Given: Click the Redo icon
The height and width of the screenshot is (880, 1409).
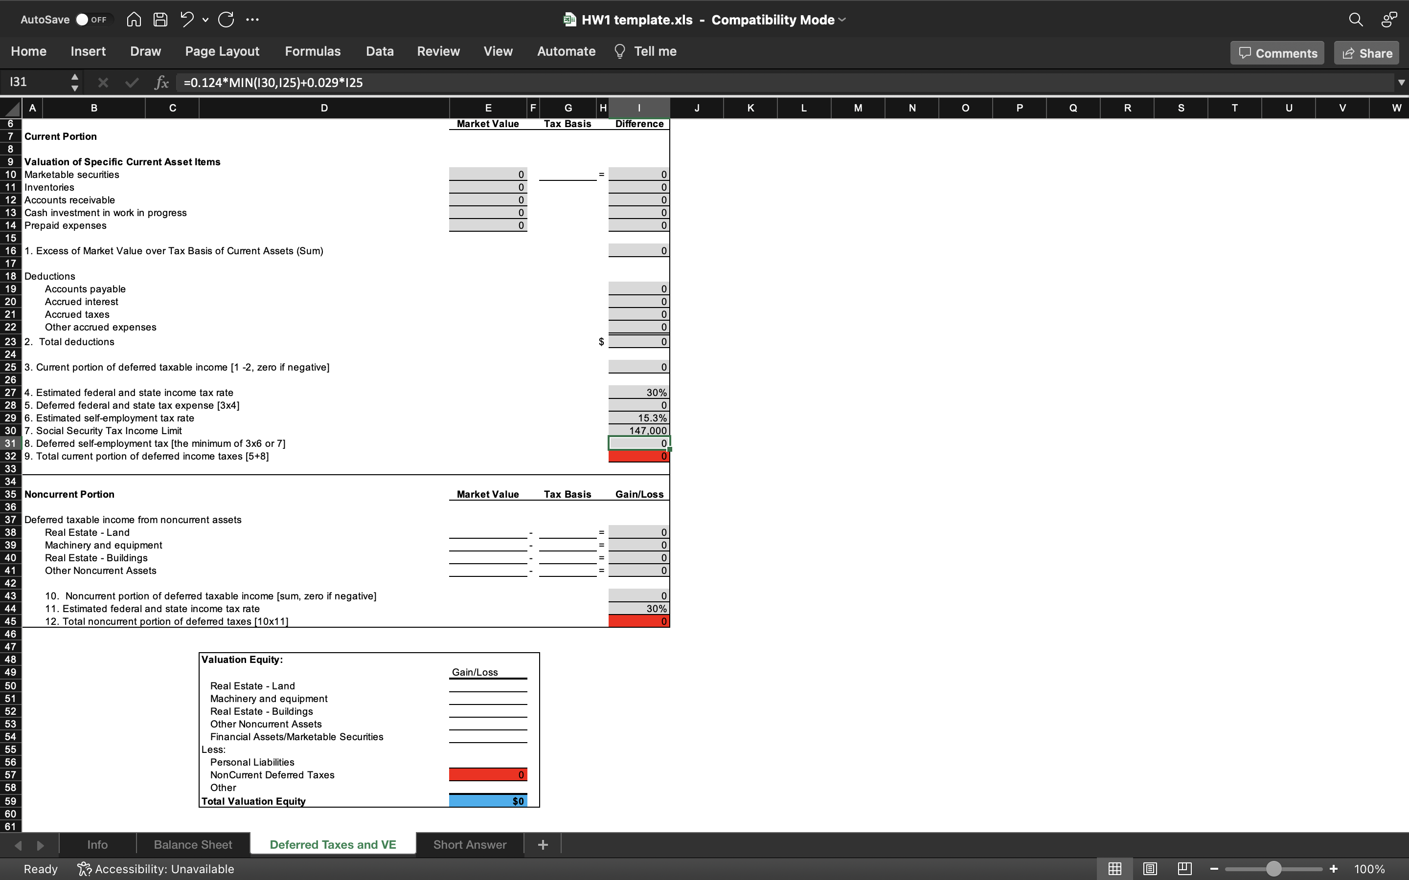Looking at the screenshot, I should click(x=226, y=19).
